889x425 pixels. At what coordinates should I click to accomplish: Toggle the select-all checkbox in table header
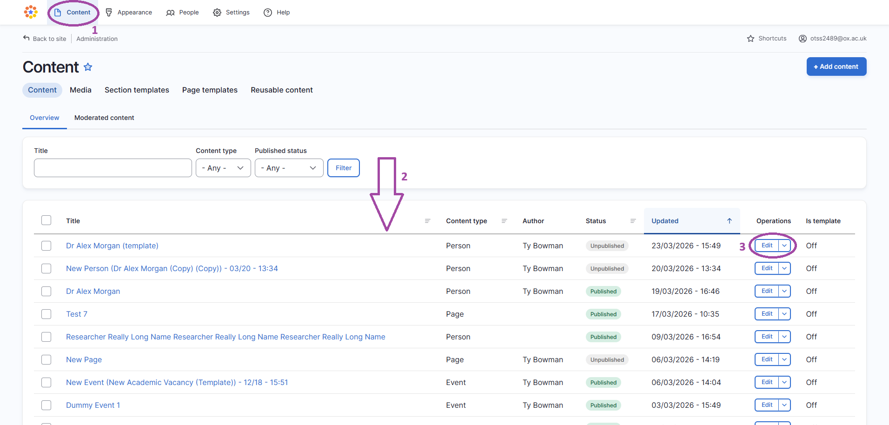[x=46, y=220]
